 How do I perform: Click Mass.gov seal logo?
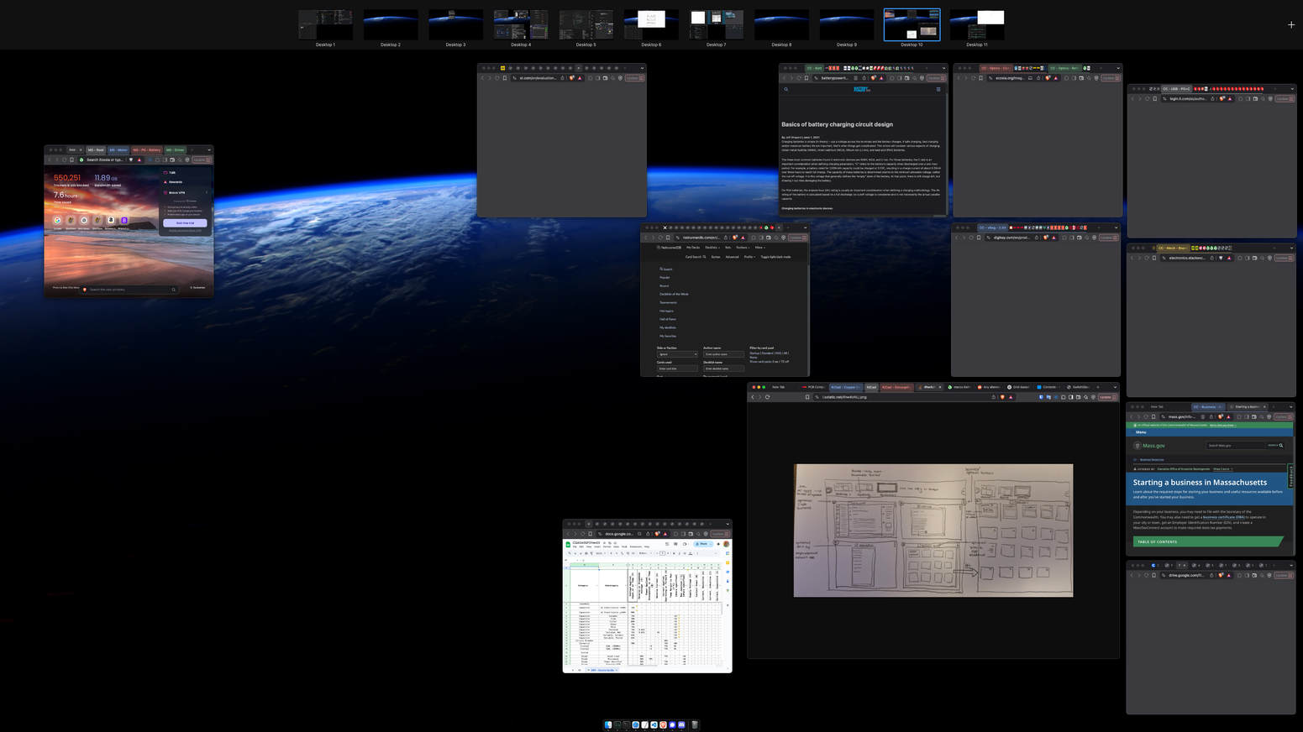(1137, 446)
